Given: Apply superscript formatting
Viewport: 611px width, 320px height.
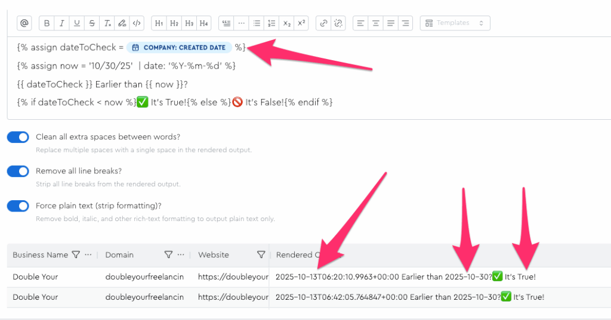Looking at the screenshot, I should coord(301,23).
